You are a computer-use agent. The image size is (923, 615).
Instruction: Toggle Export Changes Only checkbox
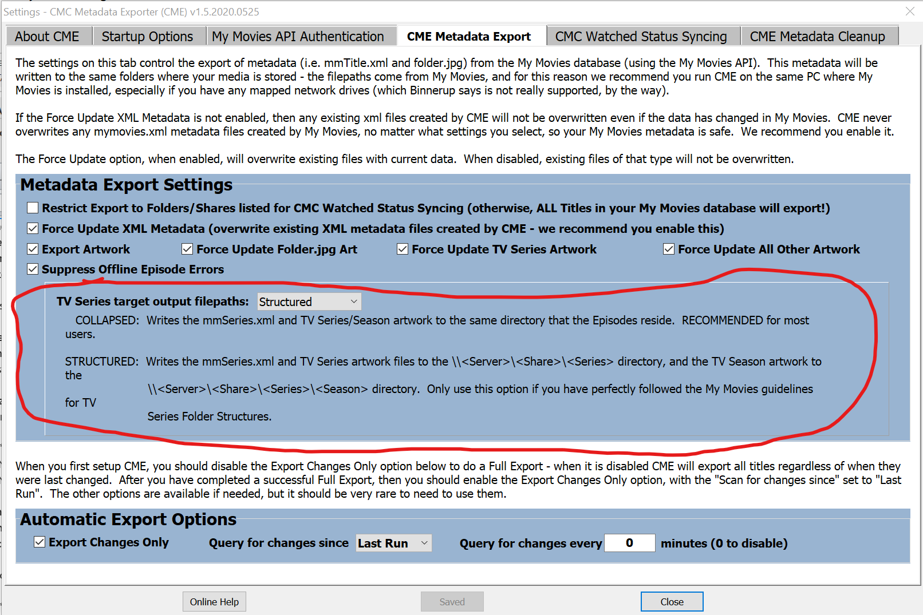40,542
